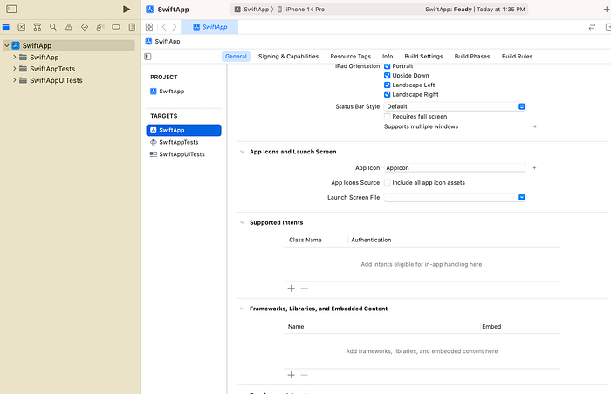Collapse Supported Intents section
The width and height of the screenshot is (611, 394).
click(x=243, y=222)
